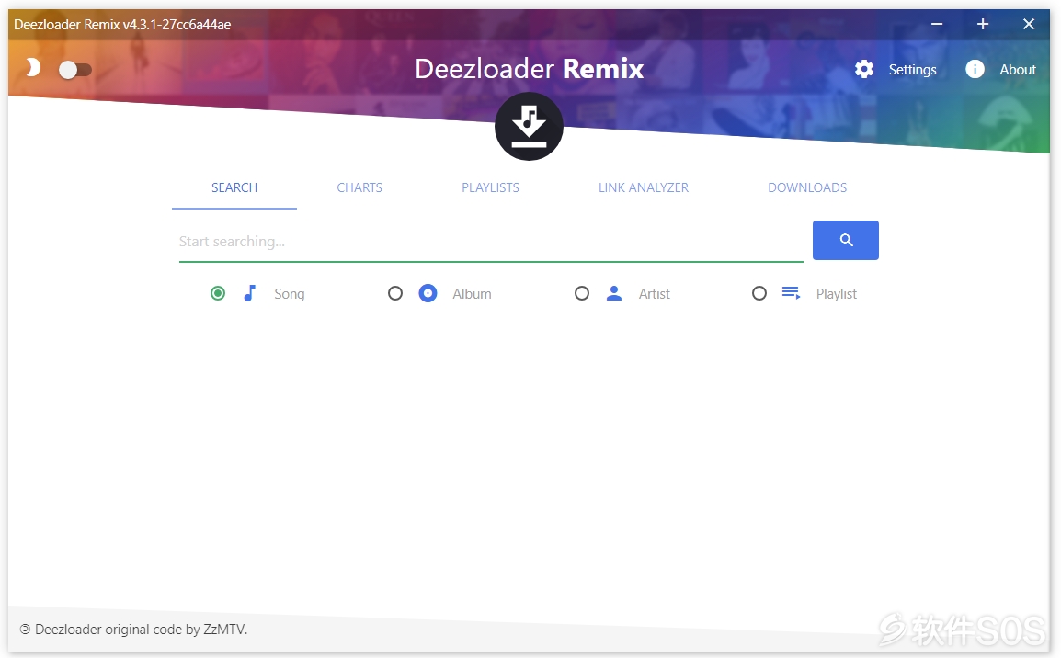
Task: Click the Deezloader download logo
Action: click(529, 127)
